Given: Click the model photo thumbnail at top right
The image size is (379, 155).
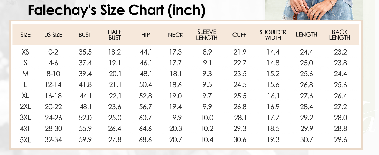Looking at the screenshot, I should pos(309,10).
